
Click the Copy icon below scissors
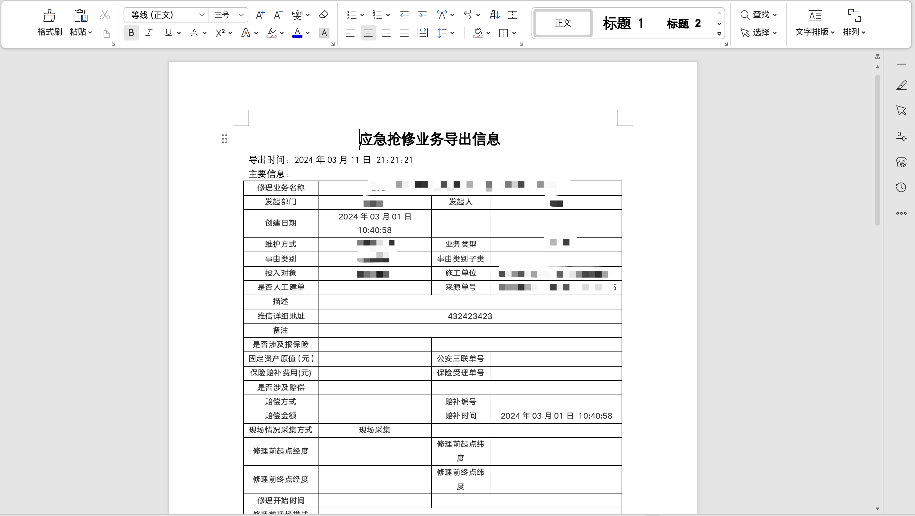pyautogui.click(x=105, y=33)
